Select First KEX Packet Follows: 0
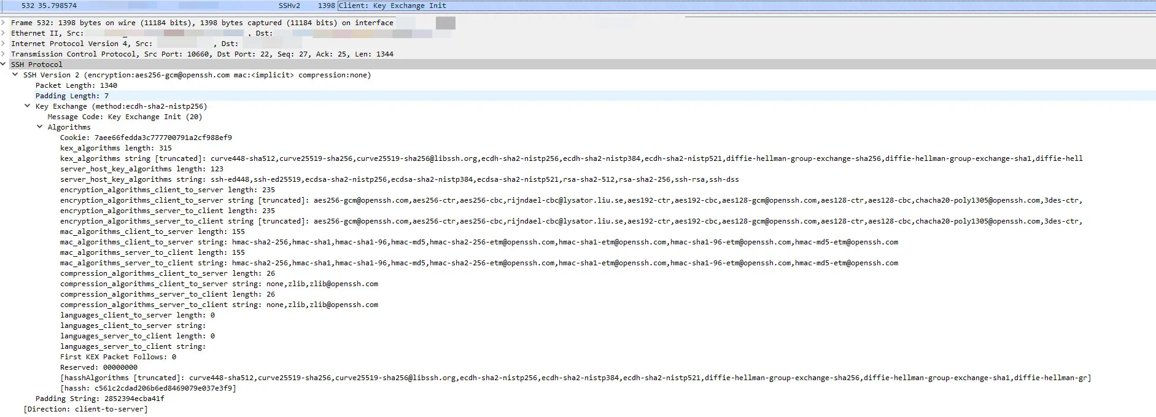The height and width of the screenshot is (417, 1156). tap(118, 357)
